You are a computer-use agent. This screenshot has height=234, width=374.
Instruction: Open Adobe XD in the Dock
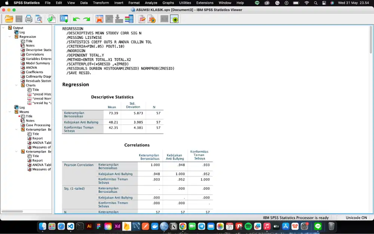[117, 226]
